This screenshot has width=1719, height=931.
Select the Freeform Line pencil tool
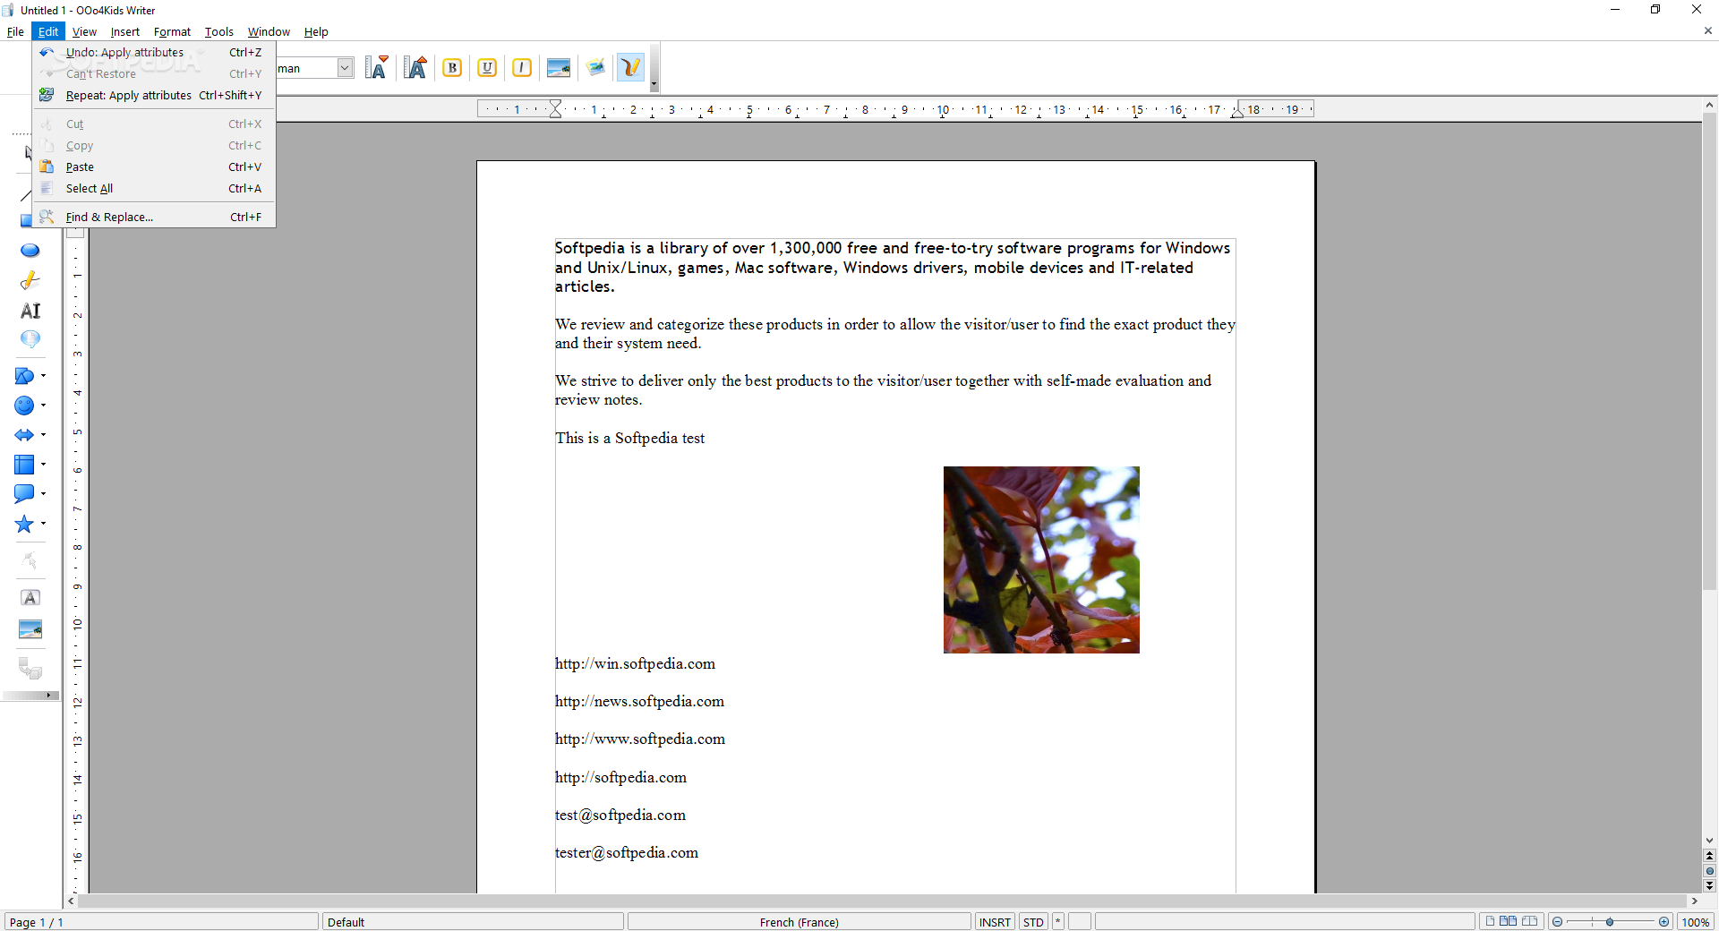coord(30,280)
